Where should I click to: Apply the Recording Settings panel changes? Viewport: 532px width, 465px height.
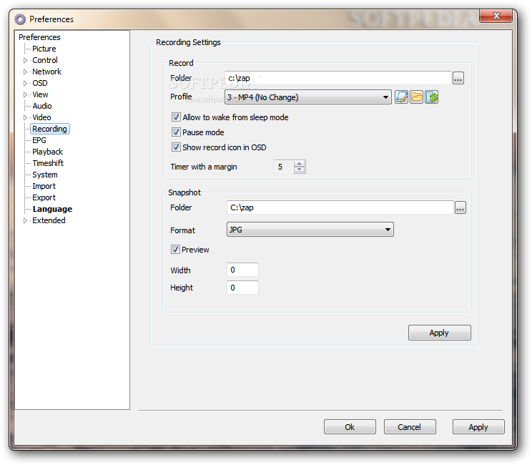(439, 333)
